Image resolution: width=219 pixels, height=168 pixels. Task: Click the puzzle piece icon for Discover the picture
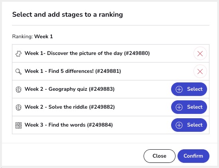(x=18, y=53)
